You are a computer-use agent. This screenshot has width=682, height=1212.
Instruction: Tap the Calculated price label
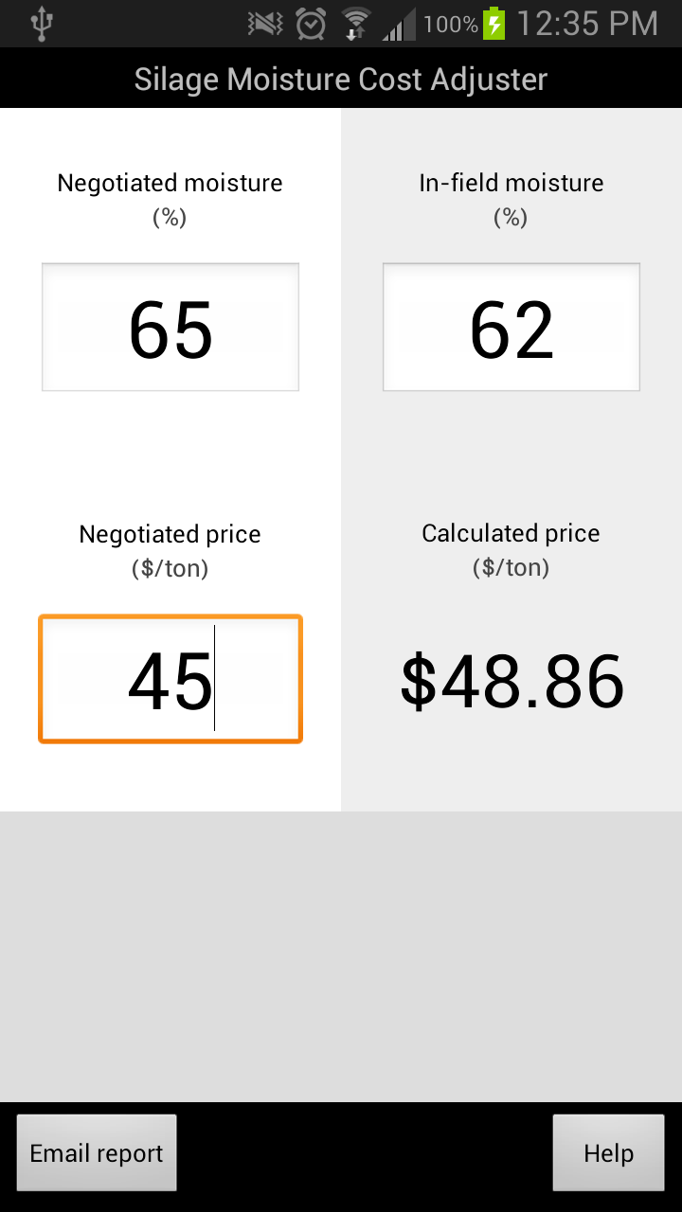click(x=511, y=533)
